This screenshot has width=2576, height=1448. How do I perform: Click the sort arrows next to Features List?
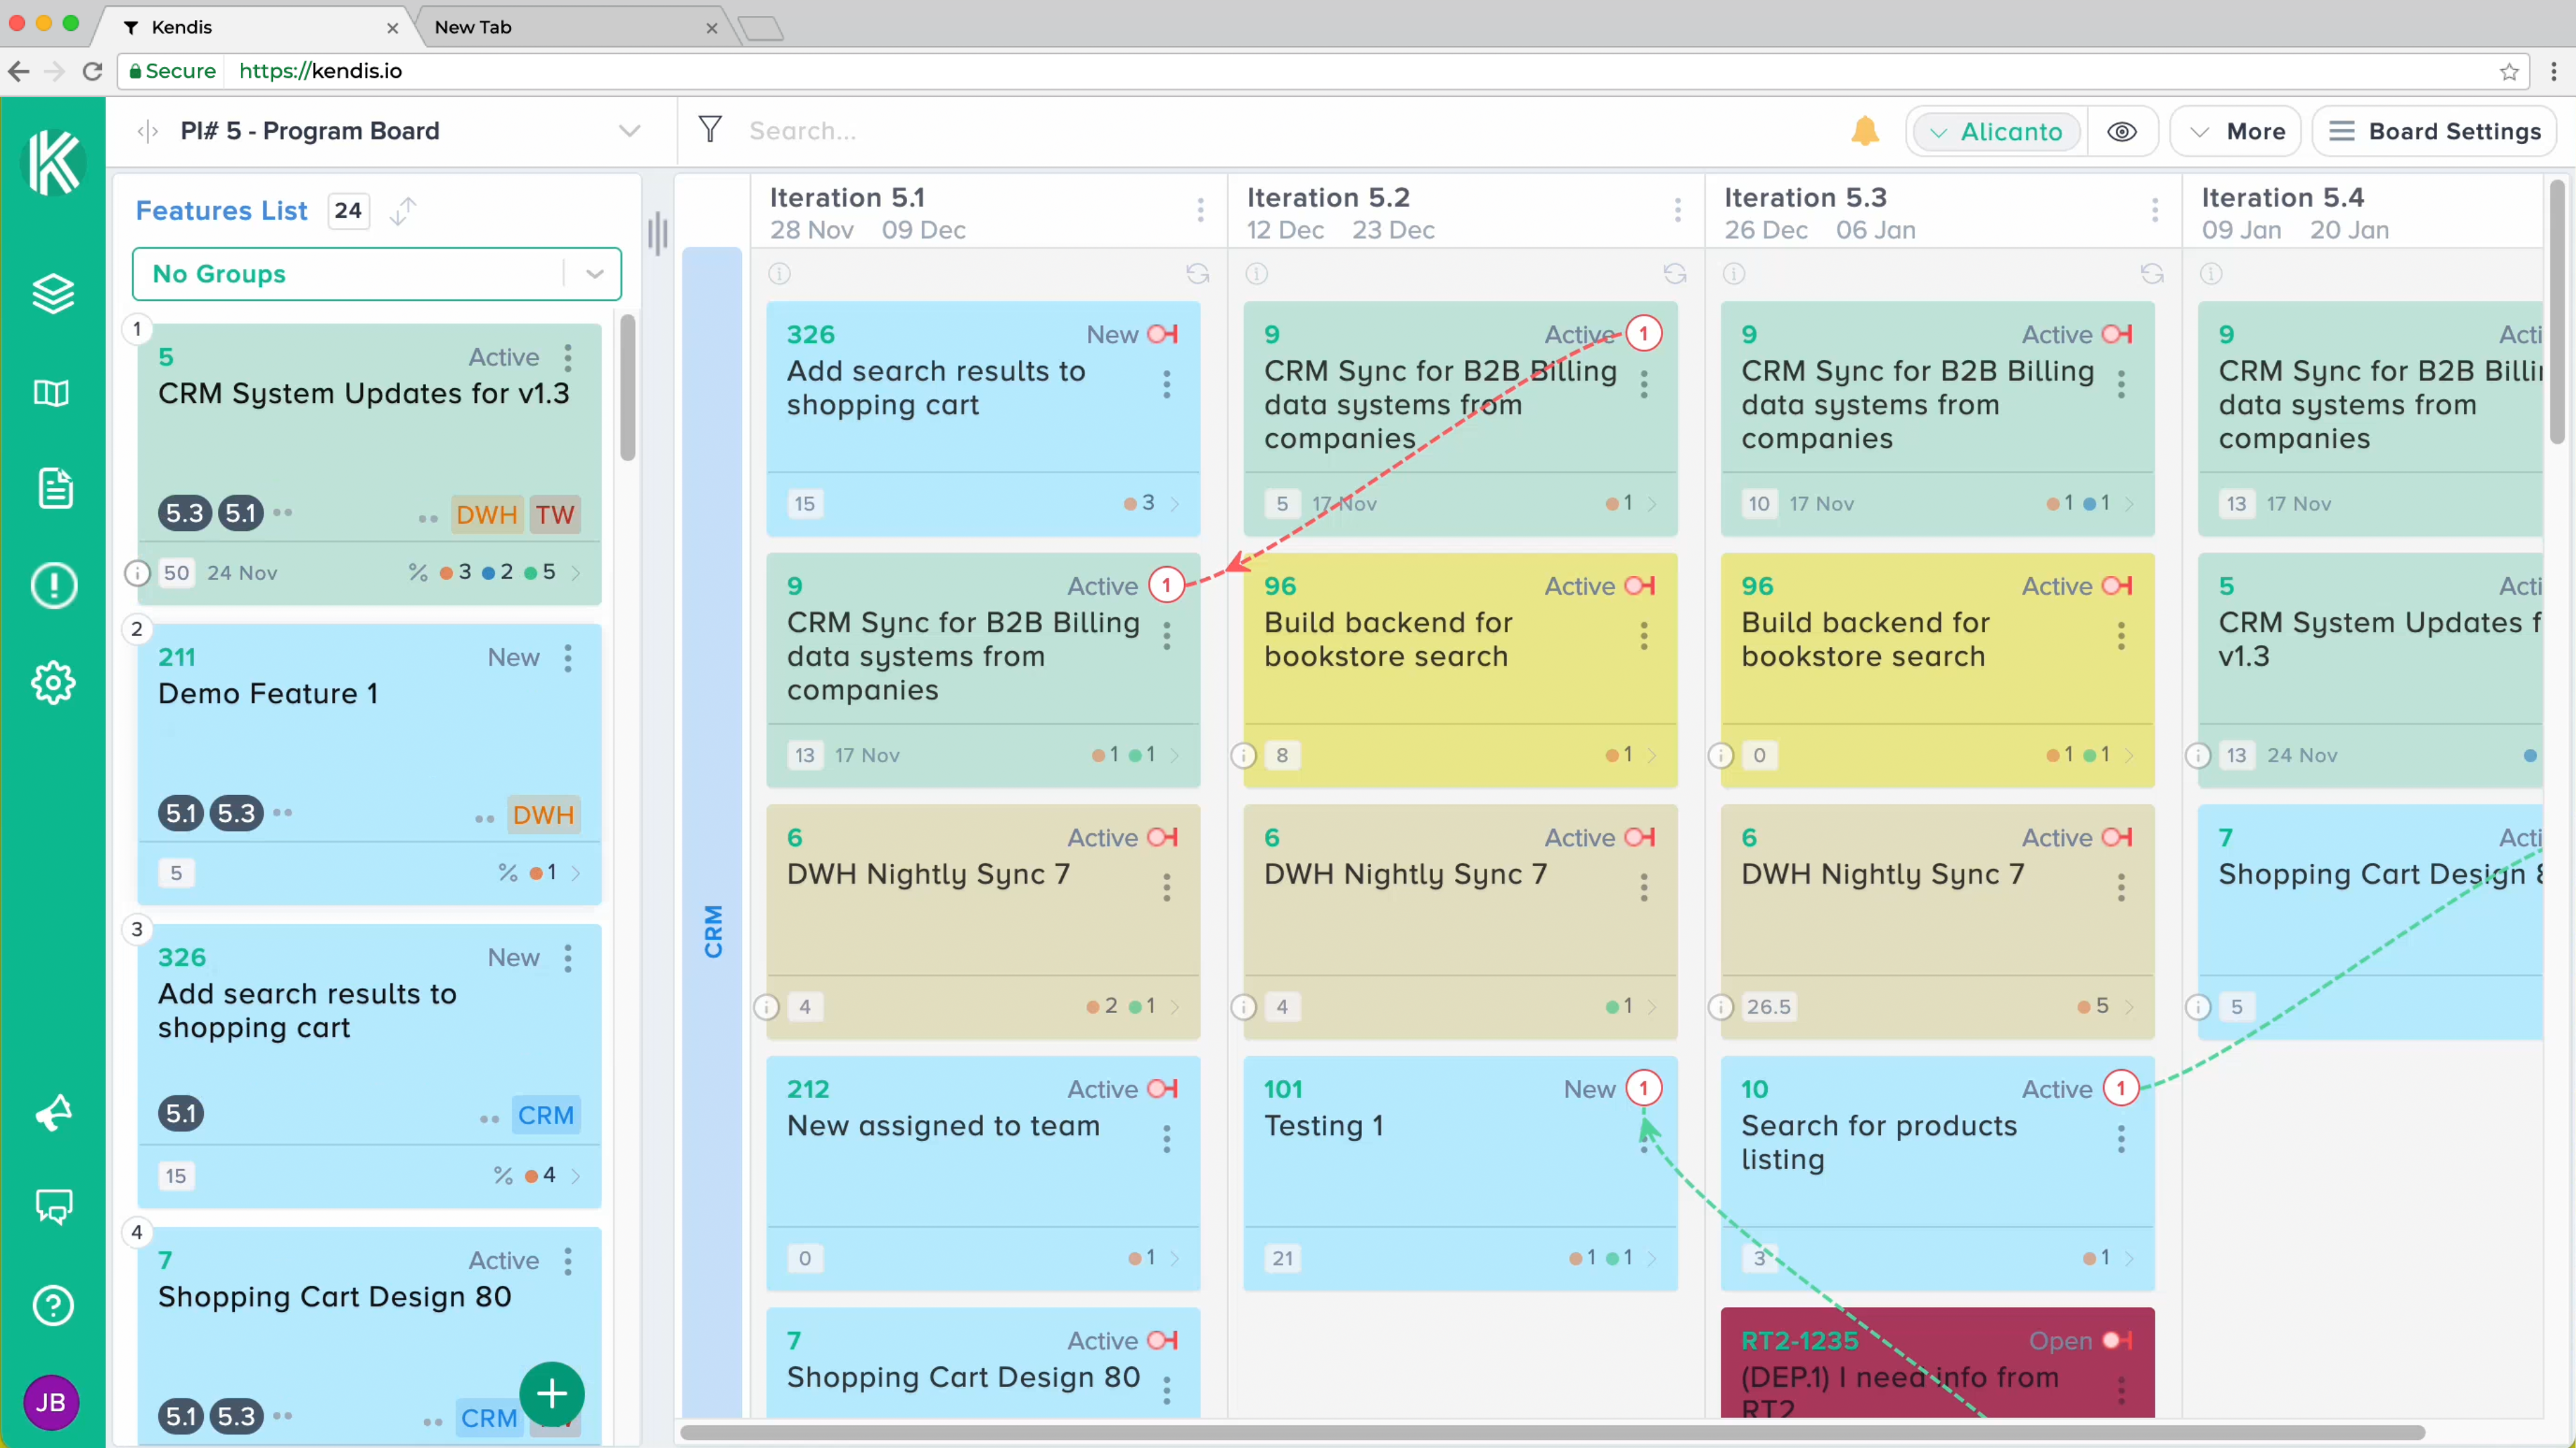403,211
